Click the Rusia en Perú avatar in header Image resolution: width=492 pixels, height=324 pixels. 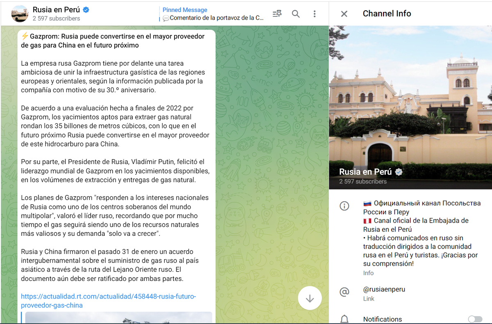click(x=19, y=14)
